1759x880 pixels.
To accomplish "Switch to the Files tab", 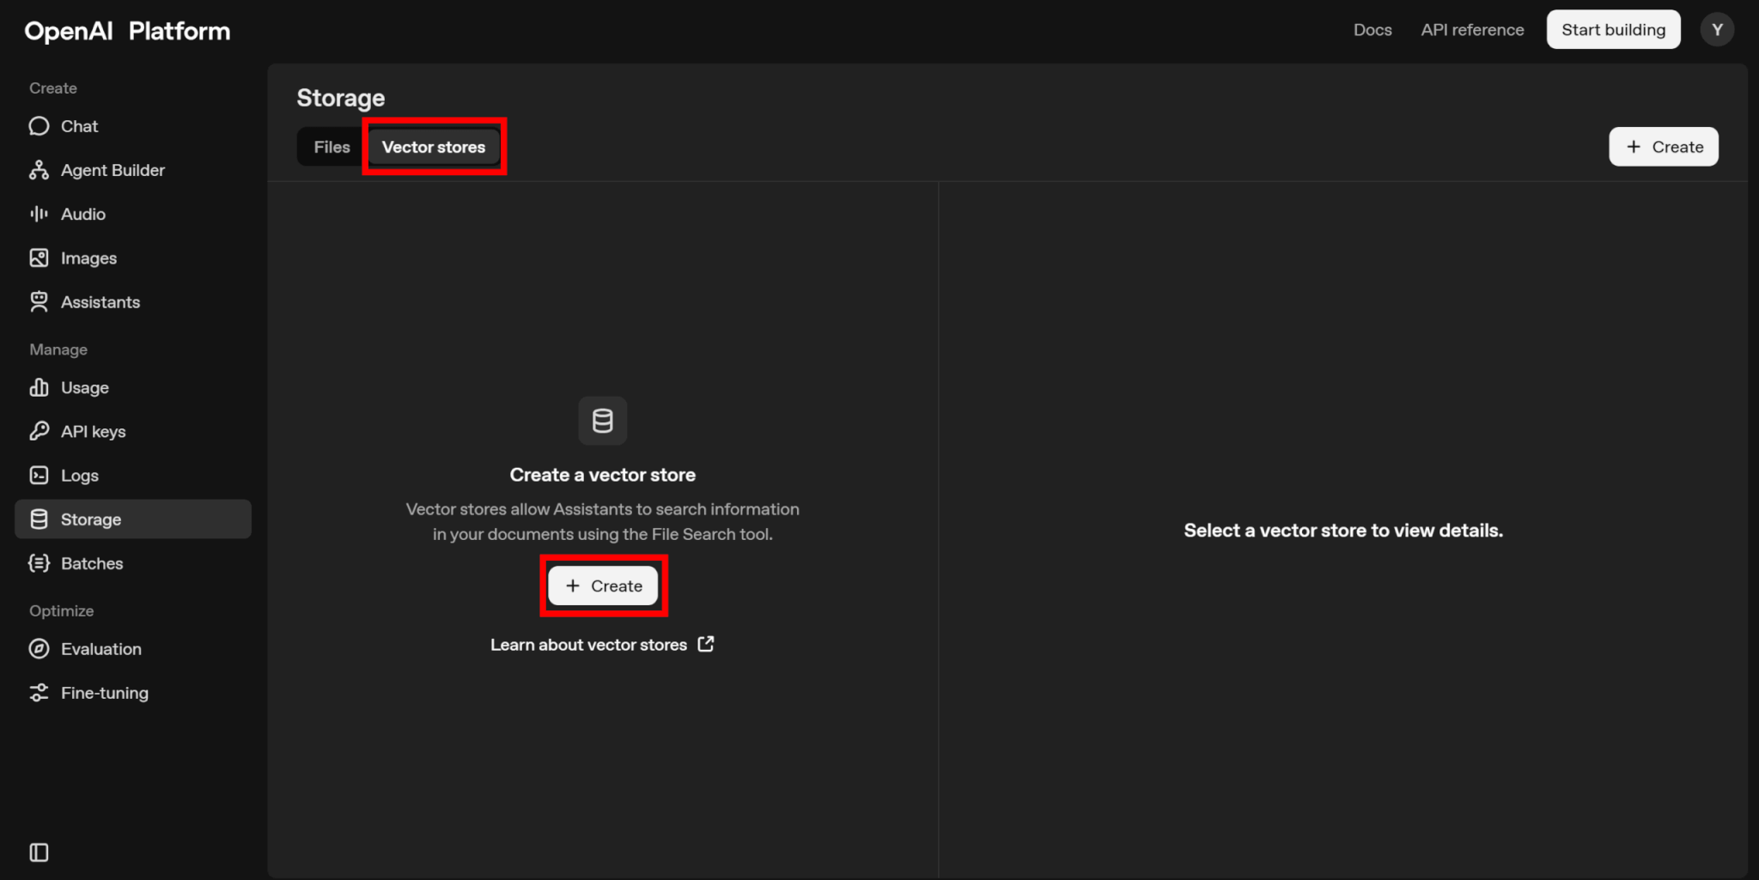I will (332, 147).
